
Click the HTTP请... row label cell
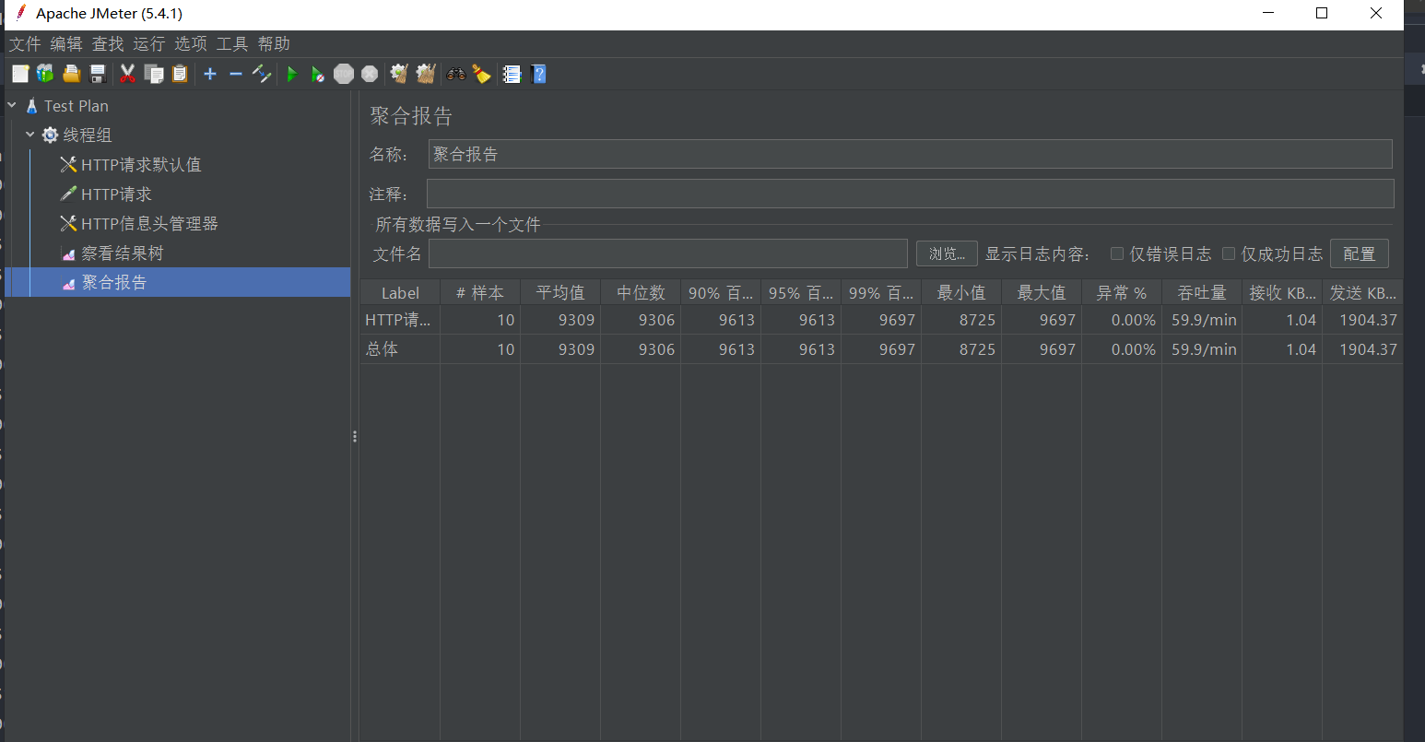click(400, 320)
